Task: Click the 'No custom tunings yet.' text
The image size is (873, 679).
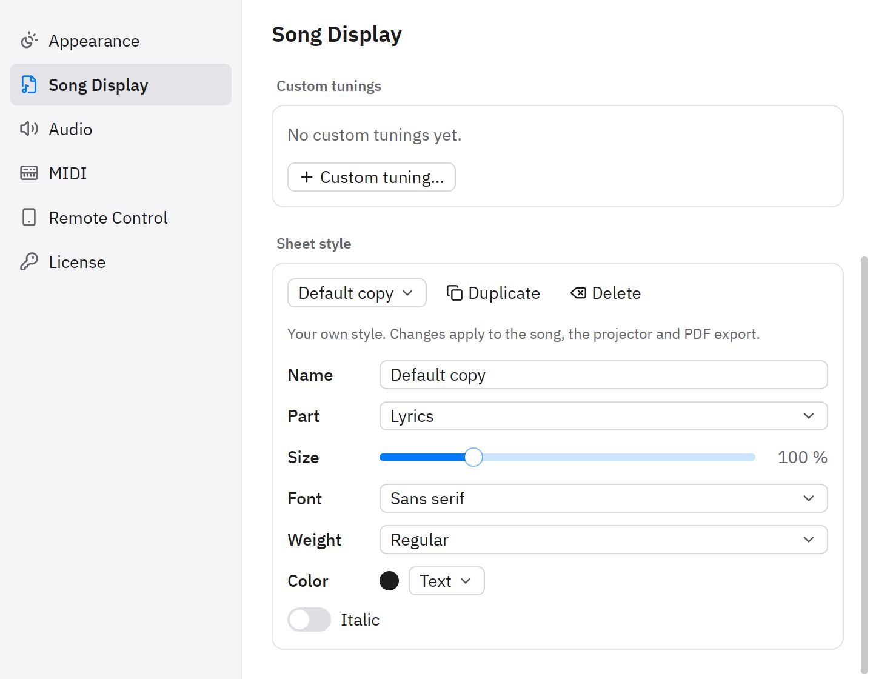Action: 375,135
